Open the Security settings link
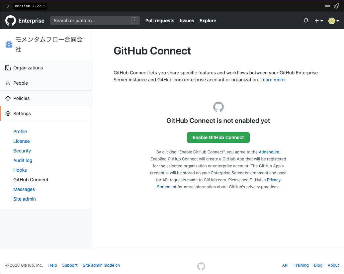Image resolution: width=344 pixels, height=274 pixels. tap(22, 151)
